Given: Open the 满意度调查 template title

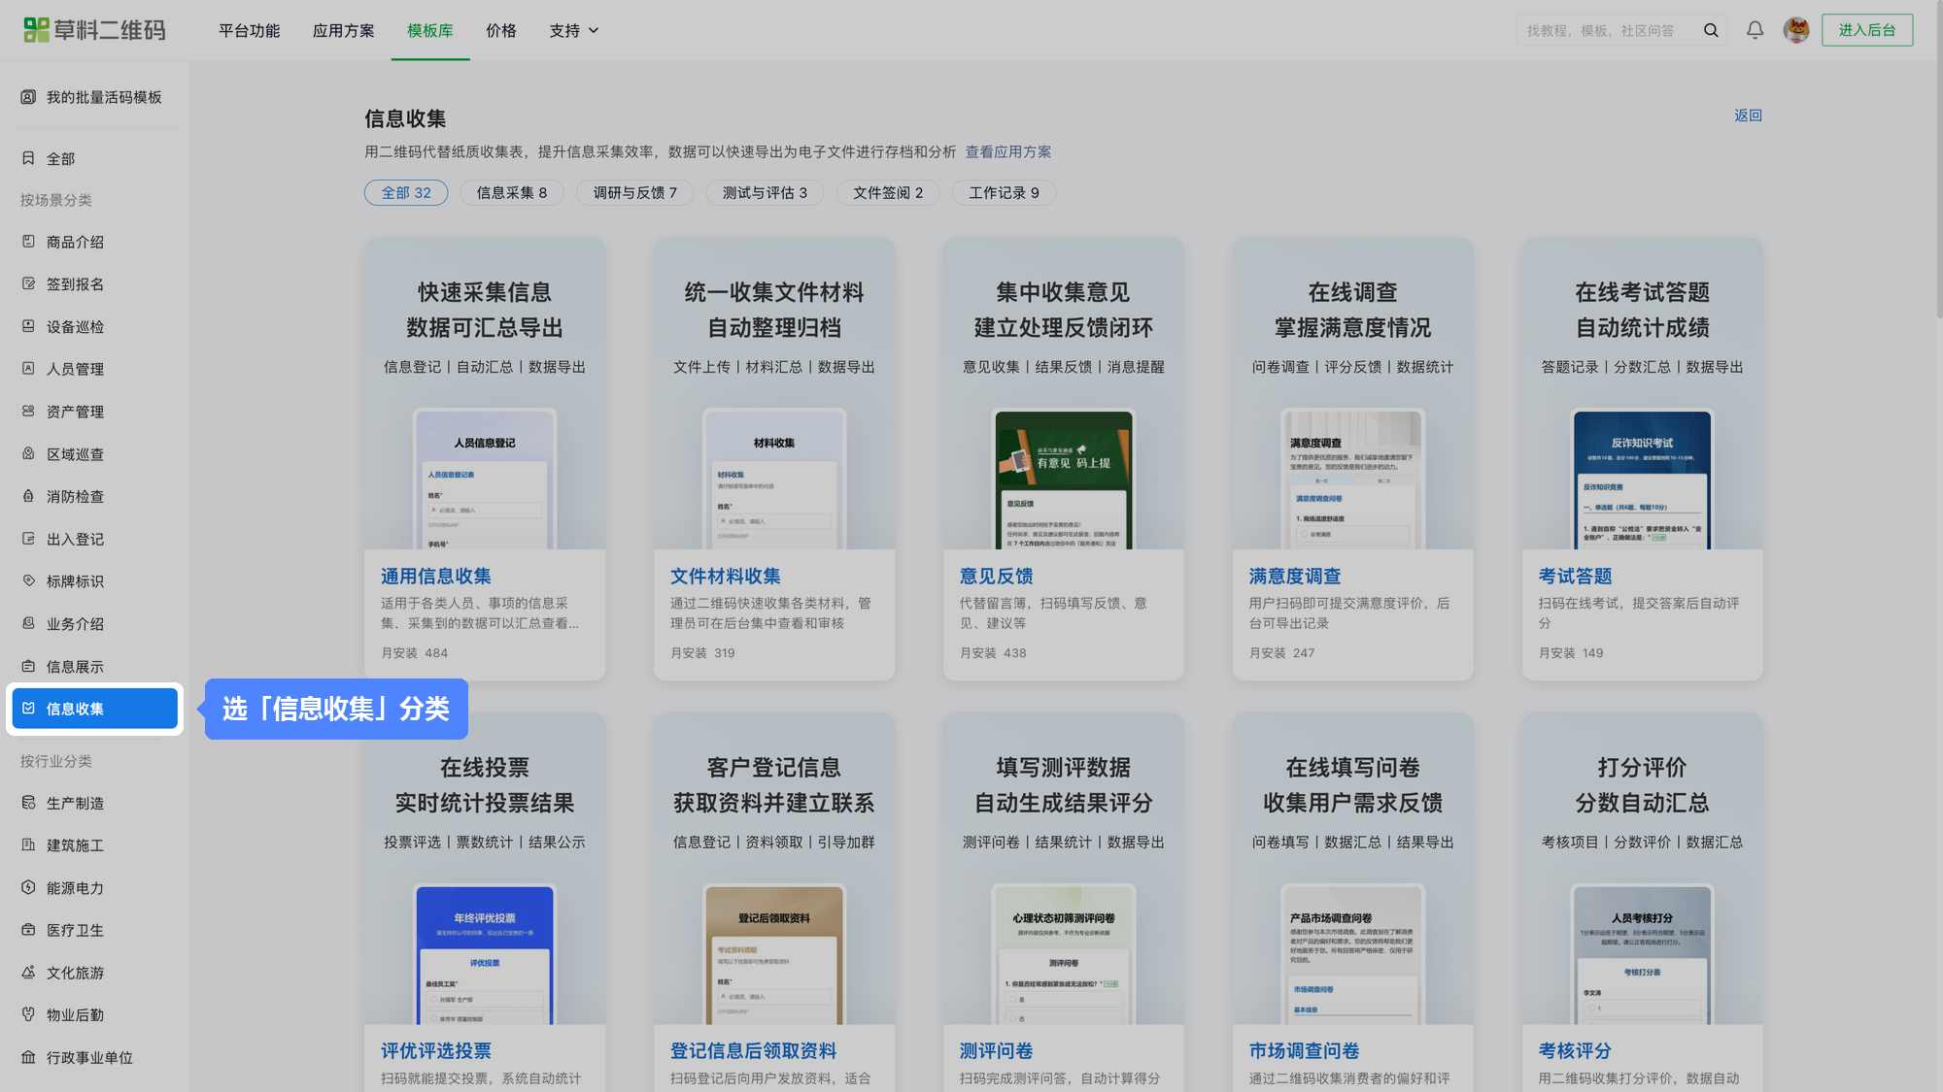Looking at the screenshot, I should (1295, 577).
